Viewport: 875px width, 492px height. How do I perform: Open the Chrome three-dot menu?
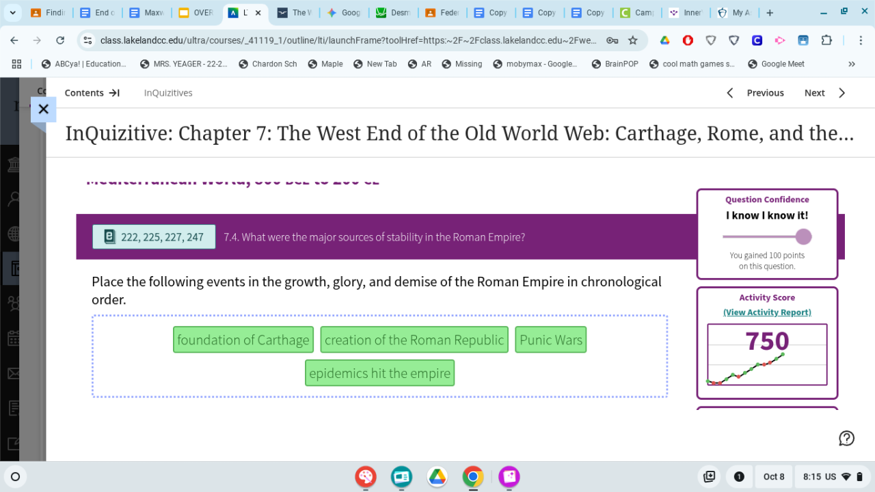point(861,40)
